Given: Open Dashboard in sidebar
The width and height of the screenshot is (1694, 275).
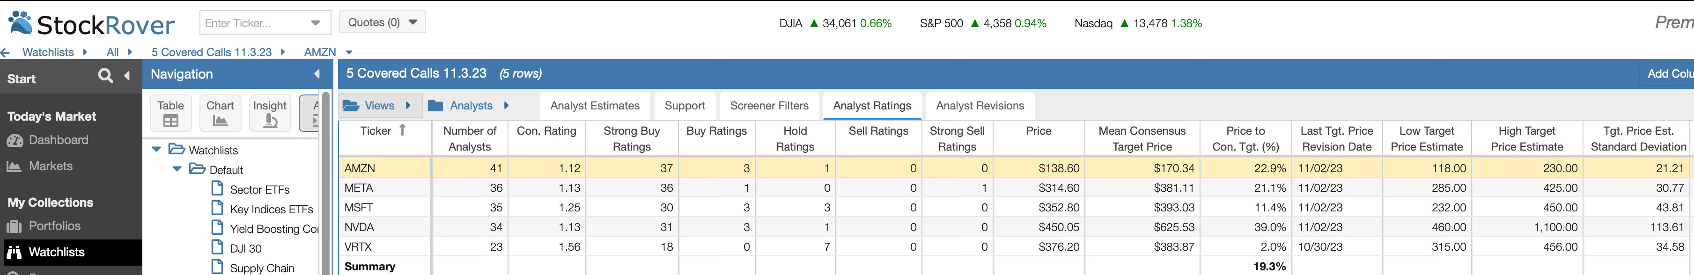Looking at the screenshot, I should (x=59, y=140).
